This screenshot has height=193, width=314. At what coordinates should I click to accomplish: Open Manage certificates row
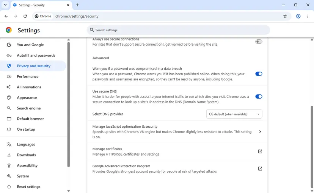[177, 151]
